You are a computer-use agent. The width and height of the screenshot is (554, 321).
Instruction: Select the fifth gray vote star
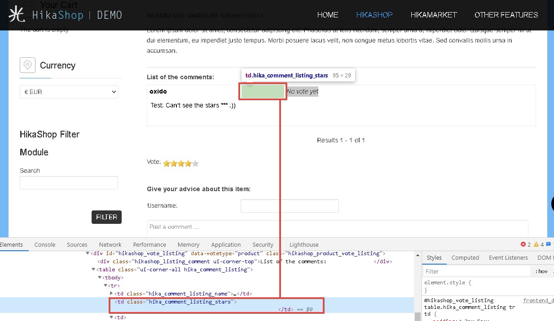(195, 164)
